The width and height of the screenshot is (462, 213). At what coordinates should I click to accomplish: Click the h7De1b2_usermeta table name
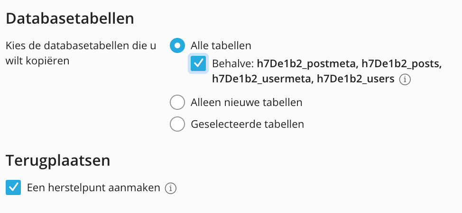(x=261, y=80)
